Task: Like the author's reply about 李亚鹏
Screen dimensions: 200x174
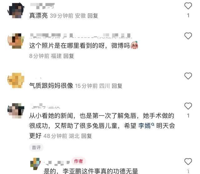Action: click(188, 161)
